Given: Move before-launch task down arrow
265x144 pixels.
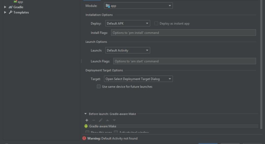Looking at the screenshot, I should point(114,120).
